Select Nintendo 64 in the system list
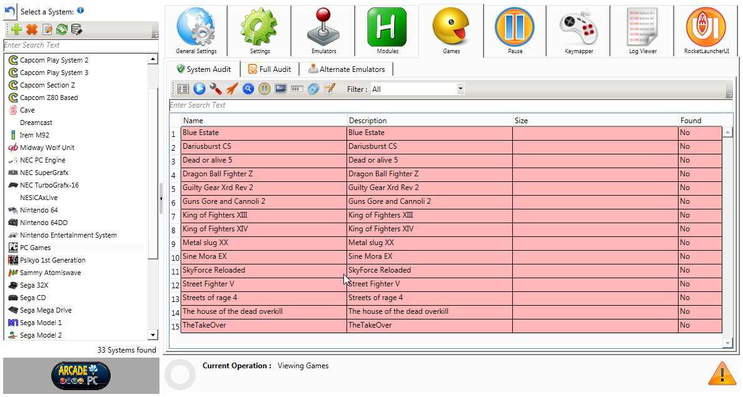Image resolution: width=743 pixels, height=397 pixels. coord(39,210)
